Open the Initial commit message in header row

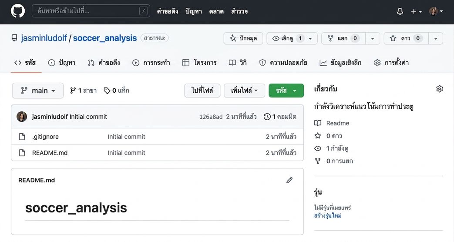click(x=88, y=117)
